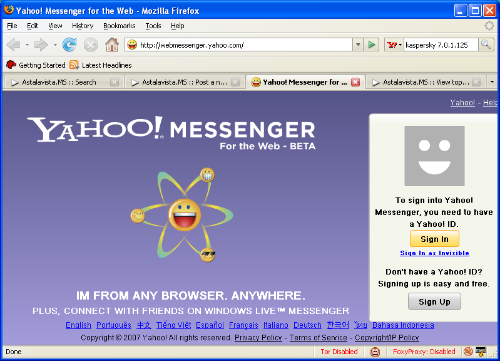Select the Deutsch language link
Image resolution: width=500 pixels, height=361 pixels.
coord(307,325)
